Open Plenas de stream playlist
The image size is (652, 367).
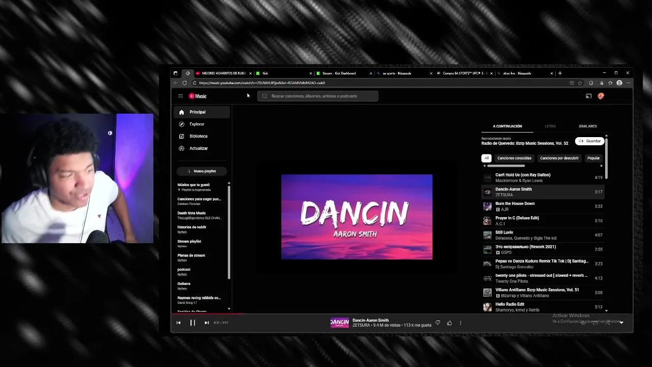coord(201,258)
